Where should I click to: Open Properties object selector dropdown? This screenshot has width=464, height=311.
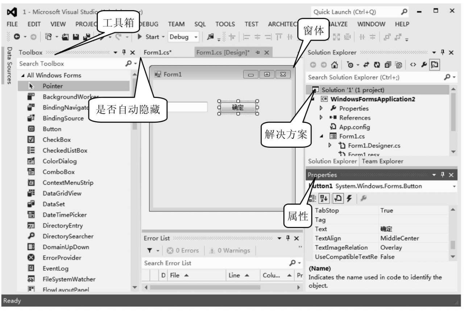click(454, 186)
